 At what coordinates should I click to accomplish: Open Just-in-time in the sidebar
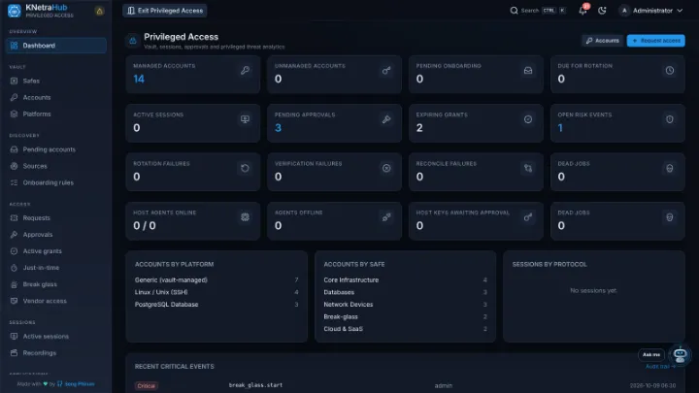(56, 268)
